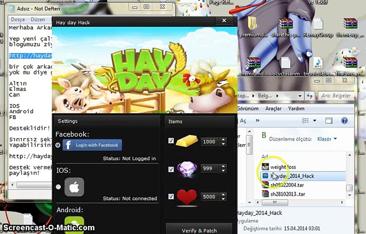This screenshot has height=234, width=366.
Task: Open the Yardım menu in Explorer
Action: point(296,109)
